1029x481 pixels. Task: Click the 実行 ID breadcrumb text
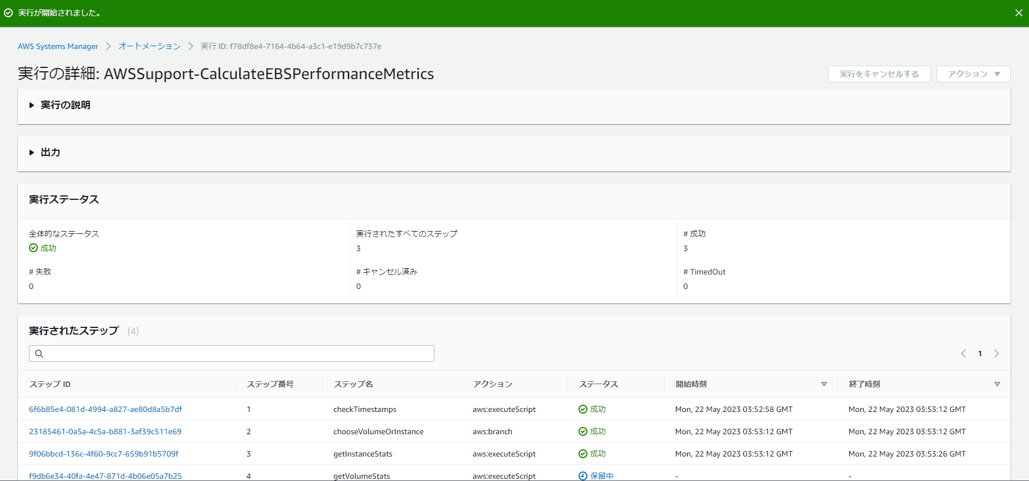coord(291,46)
